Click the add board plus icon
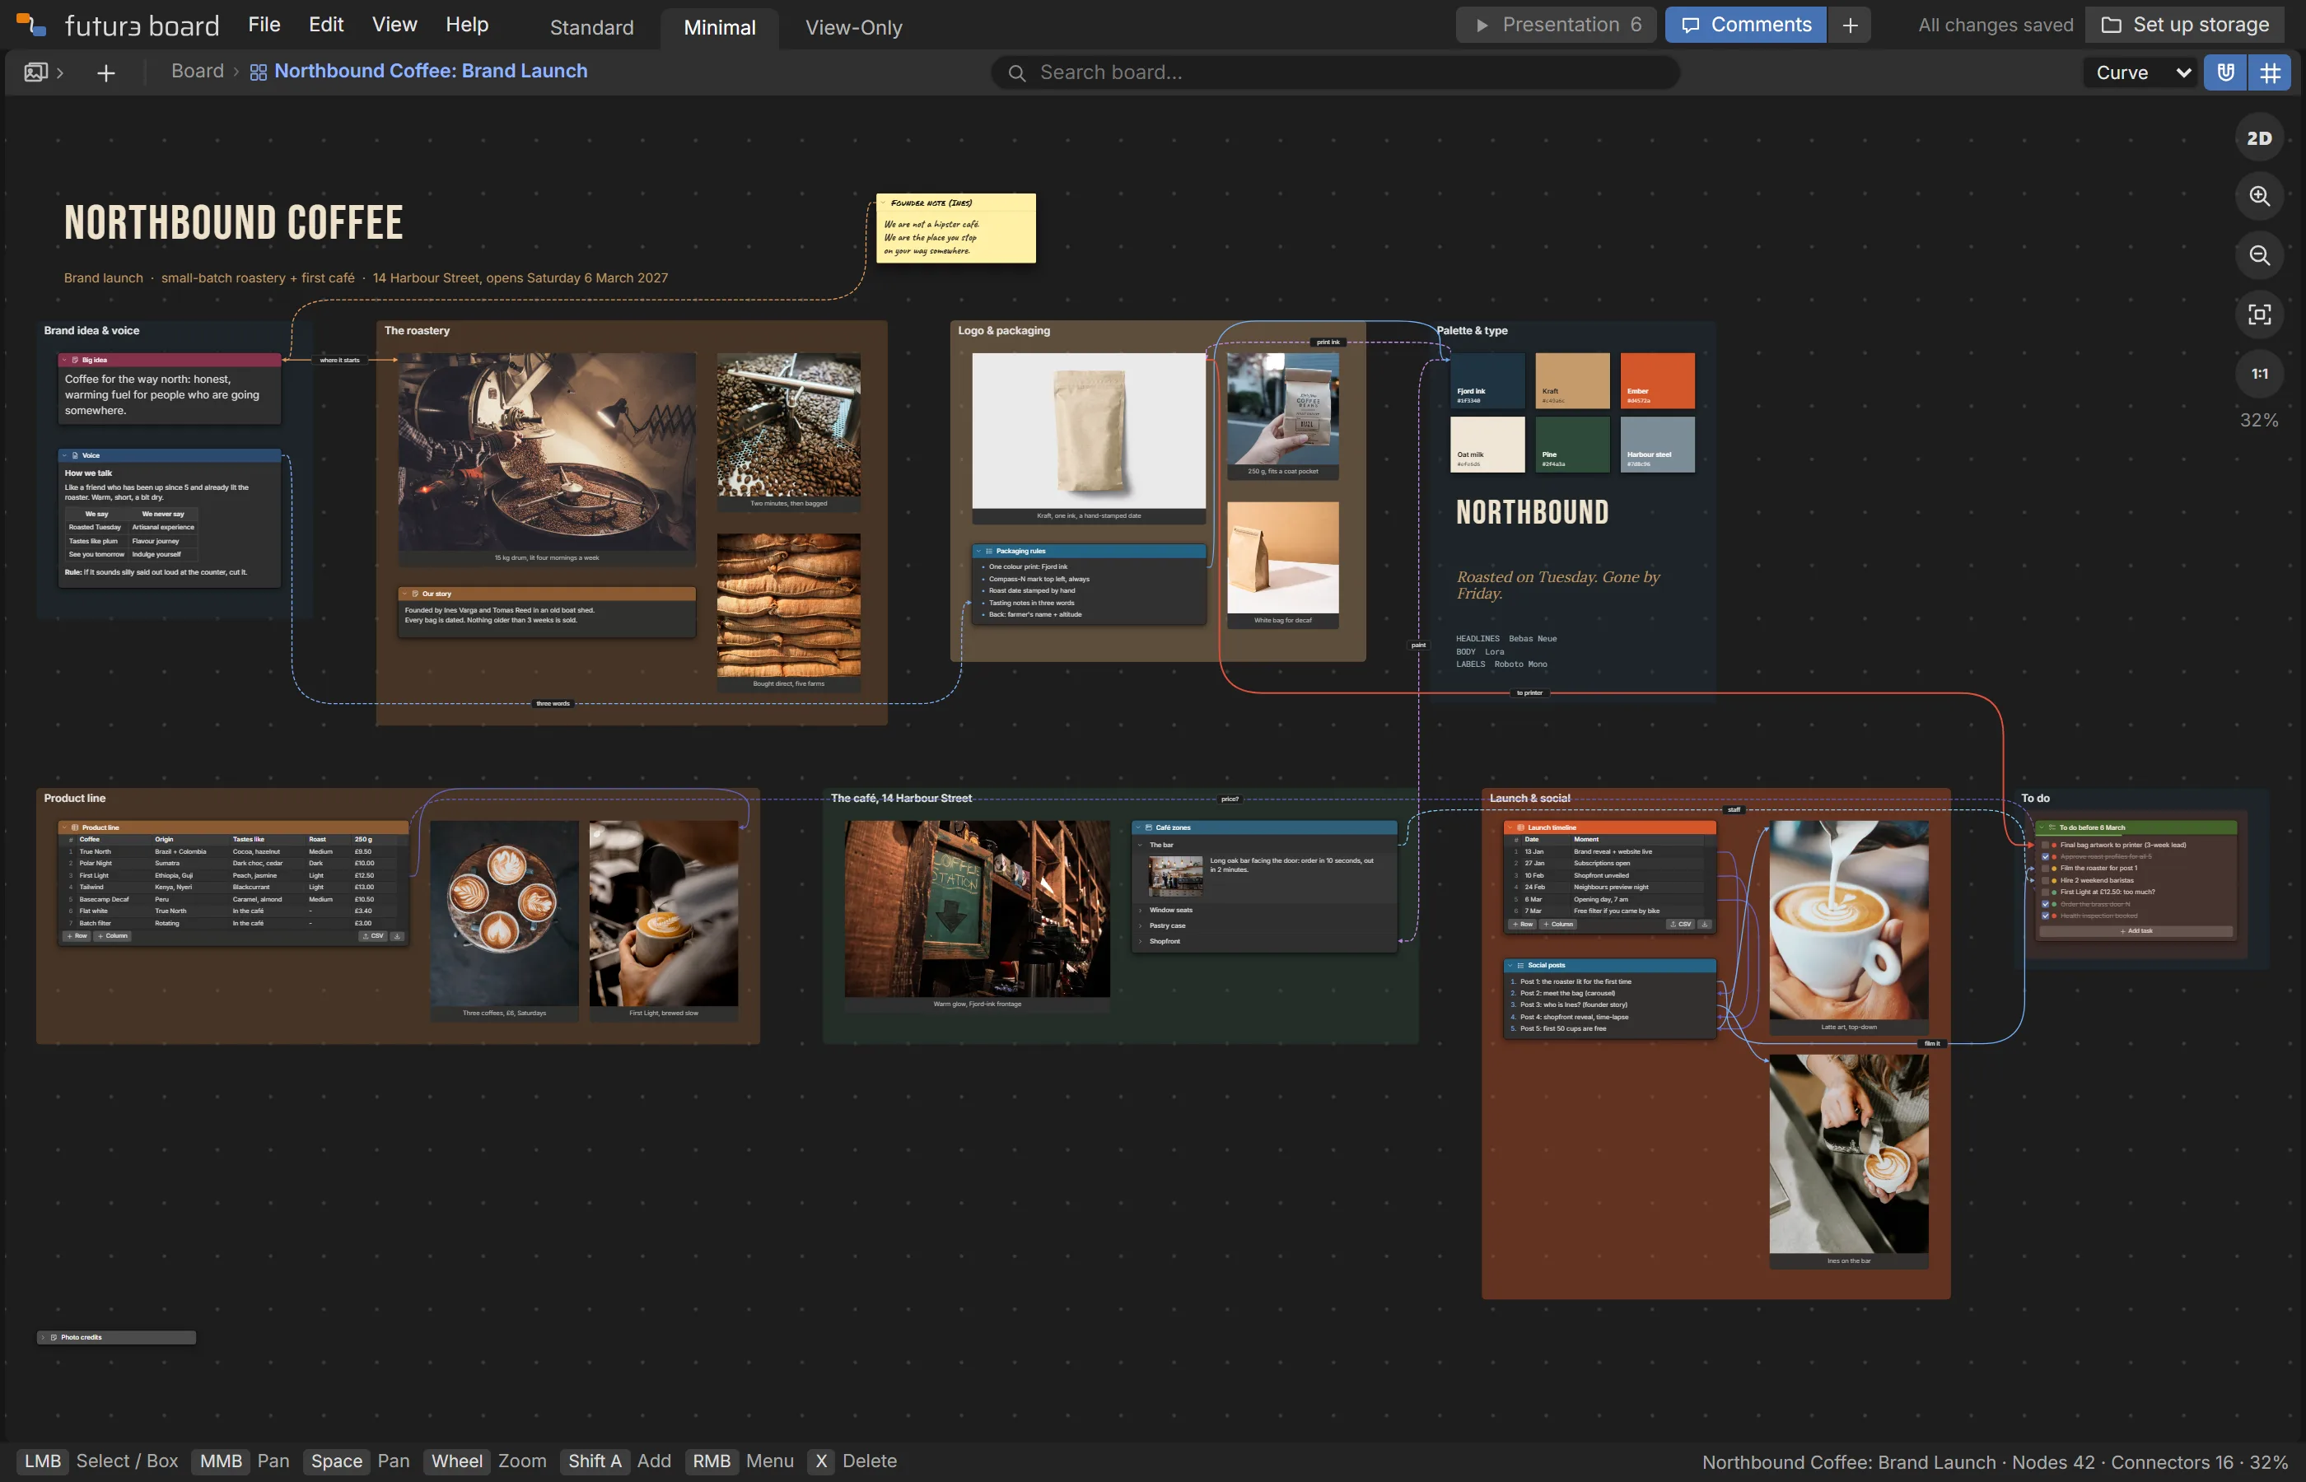This screenshot has height=1482, width=2306. pyautogui.click(x=106, y=72)
